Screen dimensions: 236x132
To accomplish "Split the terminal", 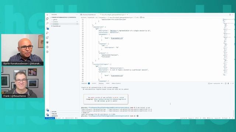I will click(225, 83).
